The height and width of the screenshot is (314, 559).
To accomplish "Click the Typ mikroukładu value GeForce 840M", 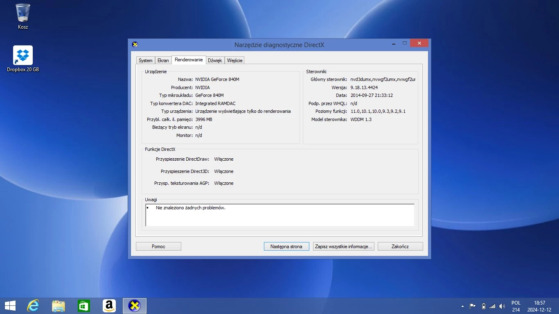I will (210, 95).
